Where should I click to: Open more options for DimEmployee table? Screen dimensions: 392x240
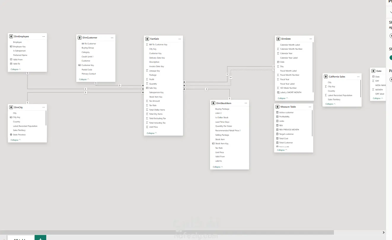pyautogui.click(x=44, y=36)
